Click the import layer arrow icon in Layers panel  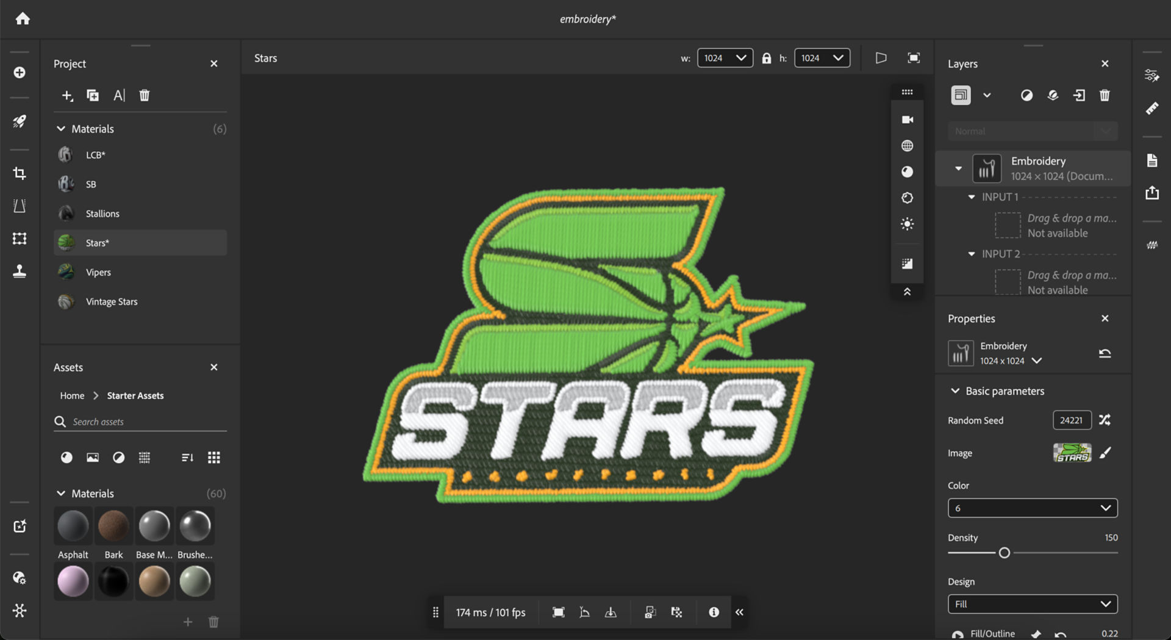pyautogui.click(x=1079, y=95)
